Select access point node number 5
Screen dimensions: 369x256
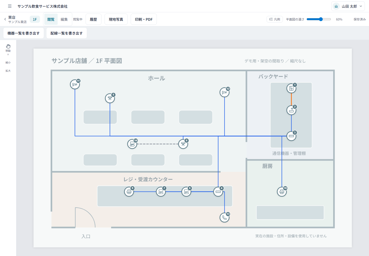point(110,98)
